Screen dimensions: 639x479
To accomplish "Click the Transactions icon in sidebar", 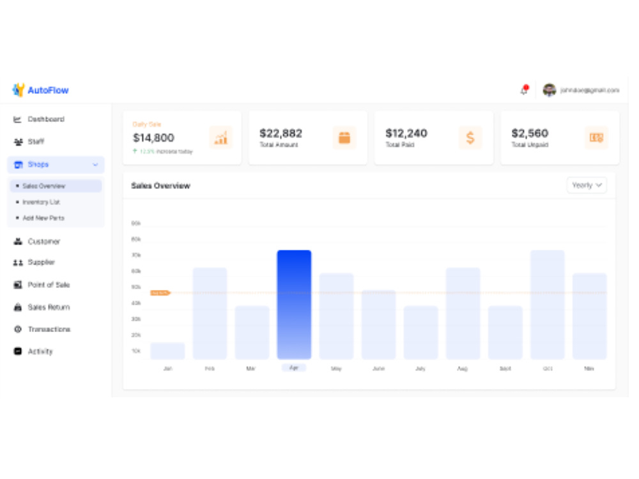I will [x=18, y=329].
